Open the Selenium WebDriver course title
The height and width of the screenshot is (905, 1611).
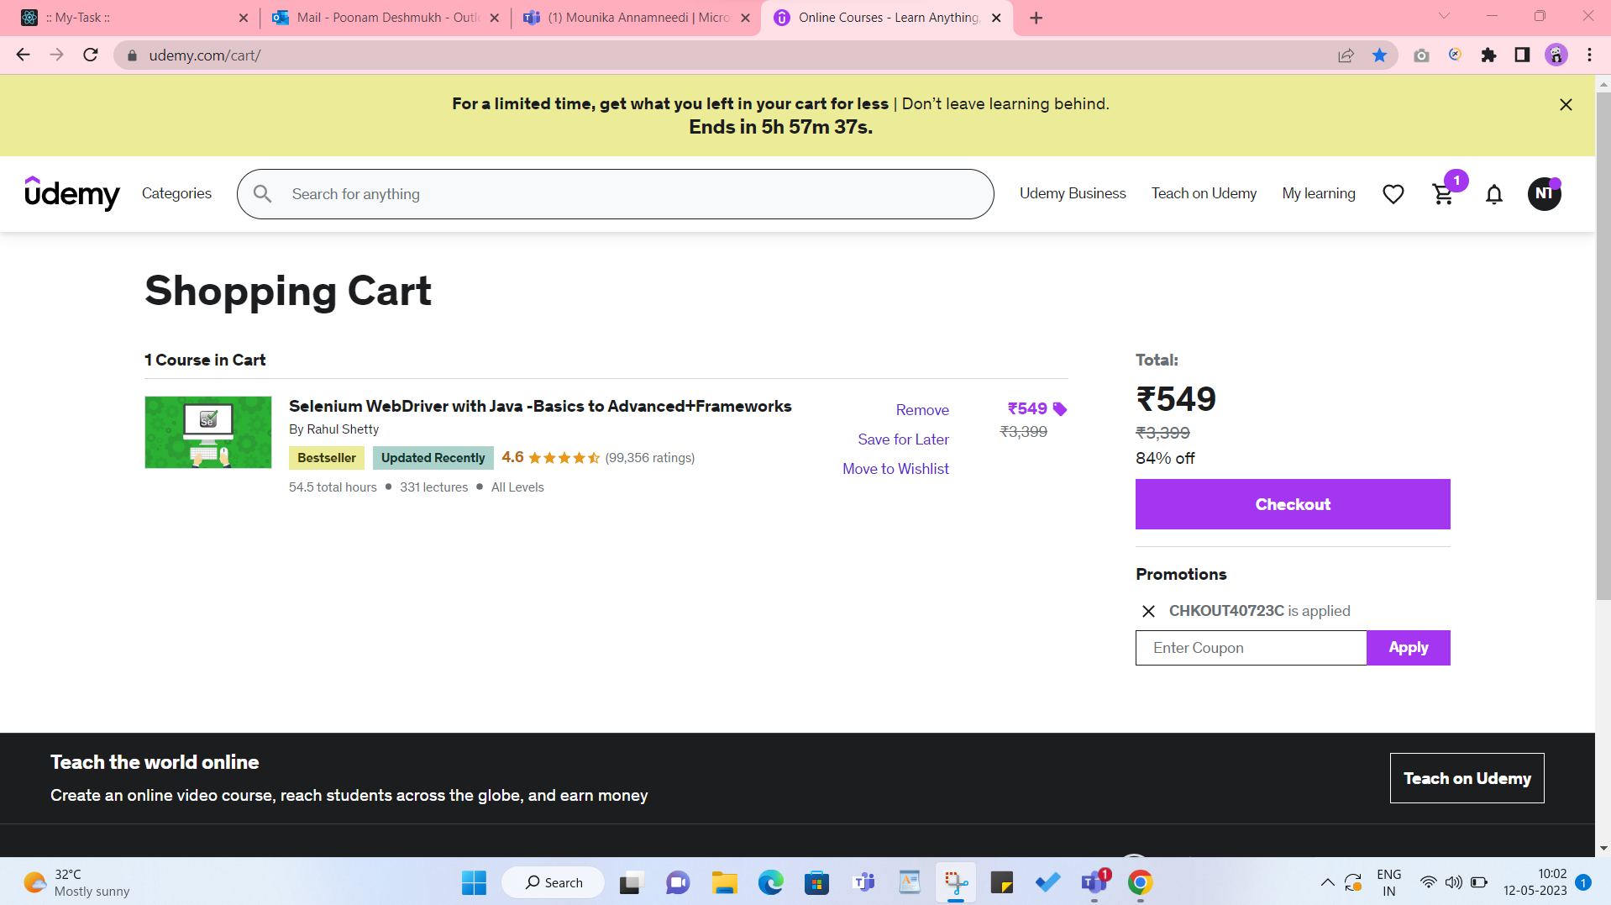point(540,406)
